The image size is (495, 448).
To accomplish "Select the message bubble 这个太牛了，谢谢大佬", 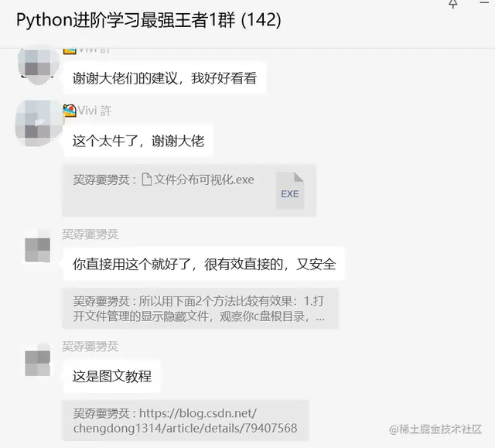I will point(138,141).
